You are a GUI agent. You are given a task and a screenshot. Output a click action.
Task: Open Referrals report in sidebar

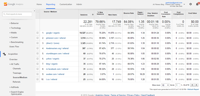click(16, 82)
